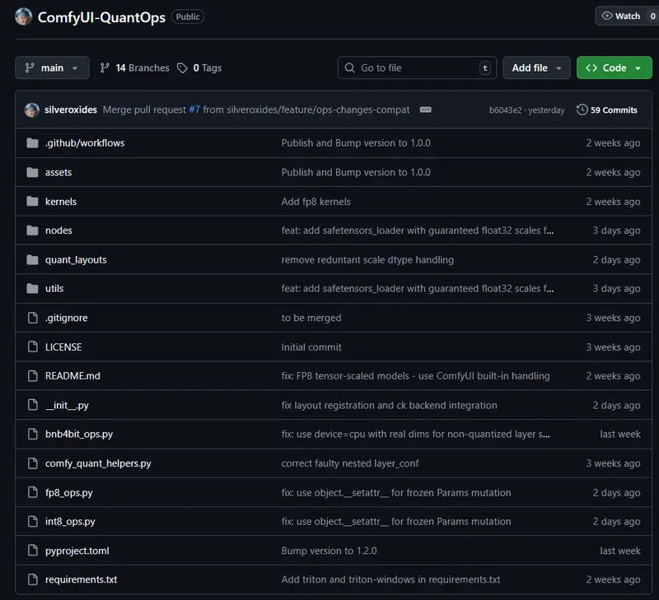Open the Add file dropdown
This screenshot has width=659, height=600.
pos(536,67)
